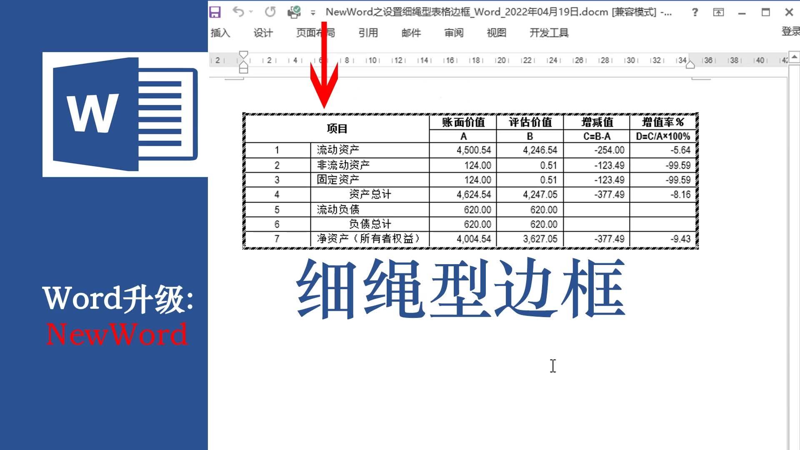The image size is (800, 450).
Task: Click the Ribbon Display Options icon
Action: tap(718, 12)
